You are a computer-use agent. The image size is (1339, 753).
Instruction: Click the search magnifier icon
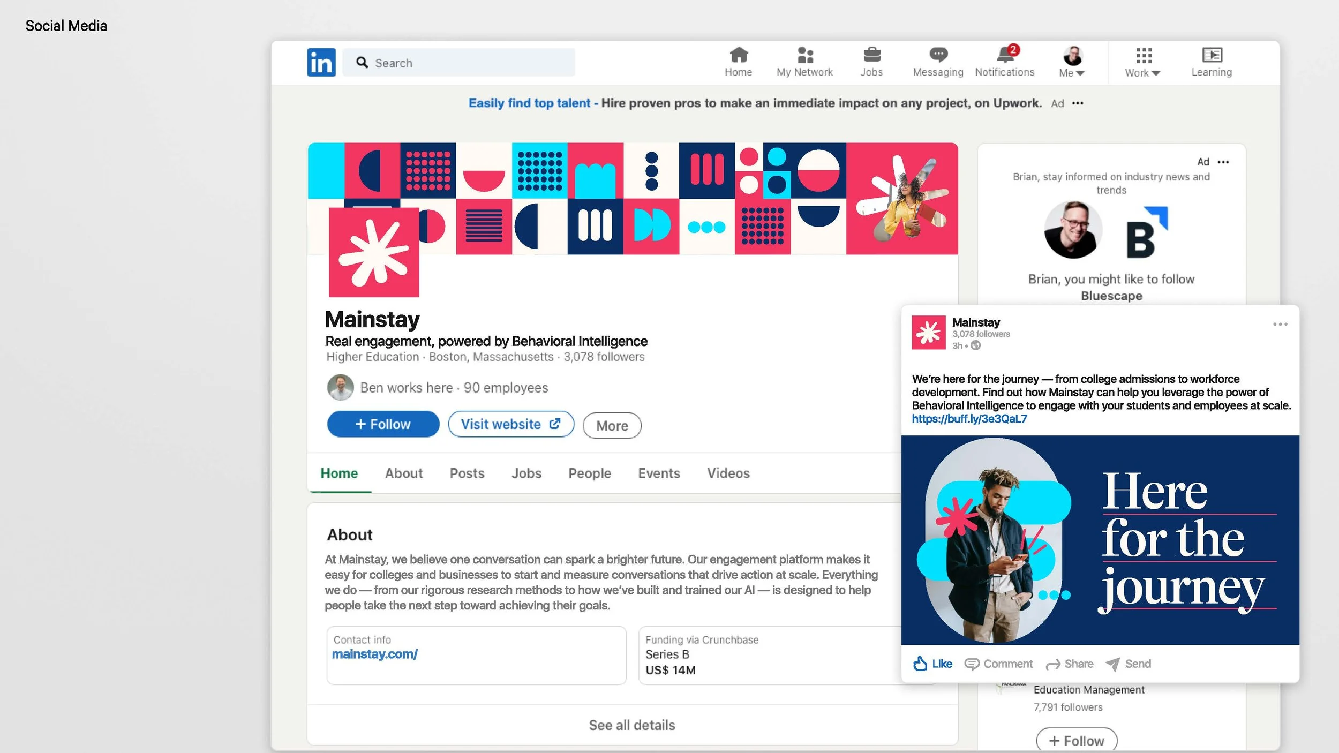click(363, 63)
